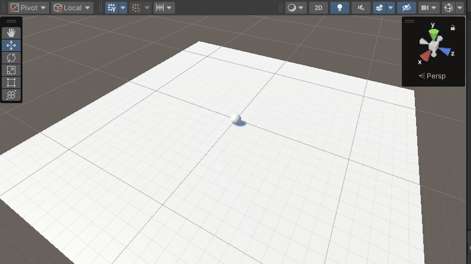Image resolution: width=471 pixels, height=264 pixels.
Task: Toggle grid visibility button
Action: [112, 8]
